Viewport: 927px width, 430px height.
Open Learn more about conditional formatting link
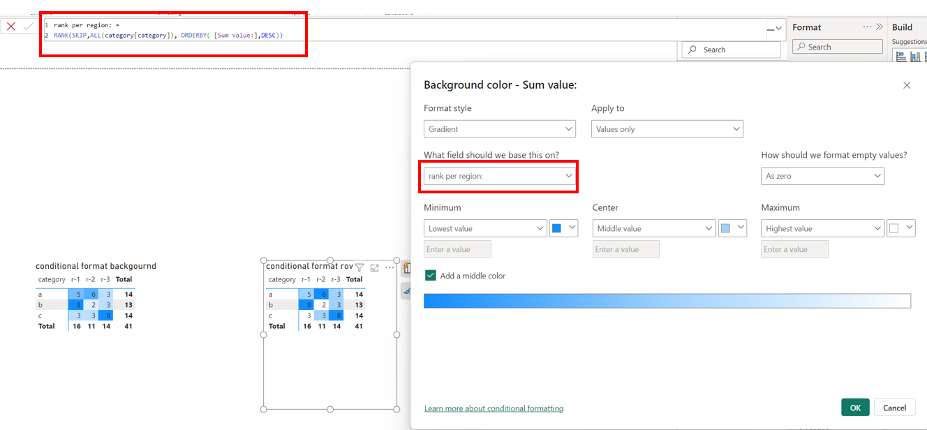pos(494,408)
